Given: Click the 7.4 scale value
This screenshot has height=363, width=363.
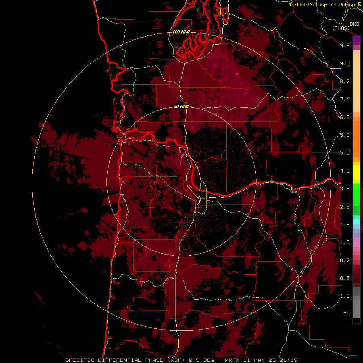Looking at the screenshot, I should click(345, 99).
